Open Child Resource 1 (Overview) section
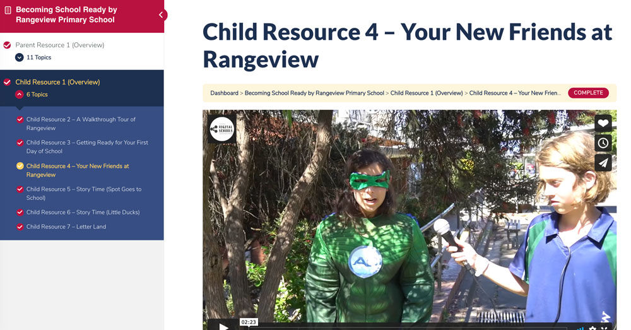This screenshot has width=631, height=330. pyautogui.click(x=57, y=82)
